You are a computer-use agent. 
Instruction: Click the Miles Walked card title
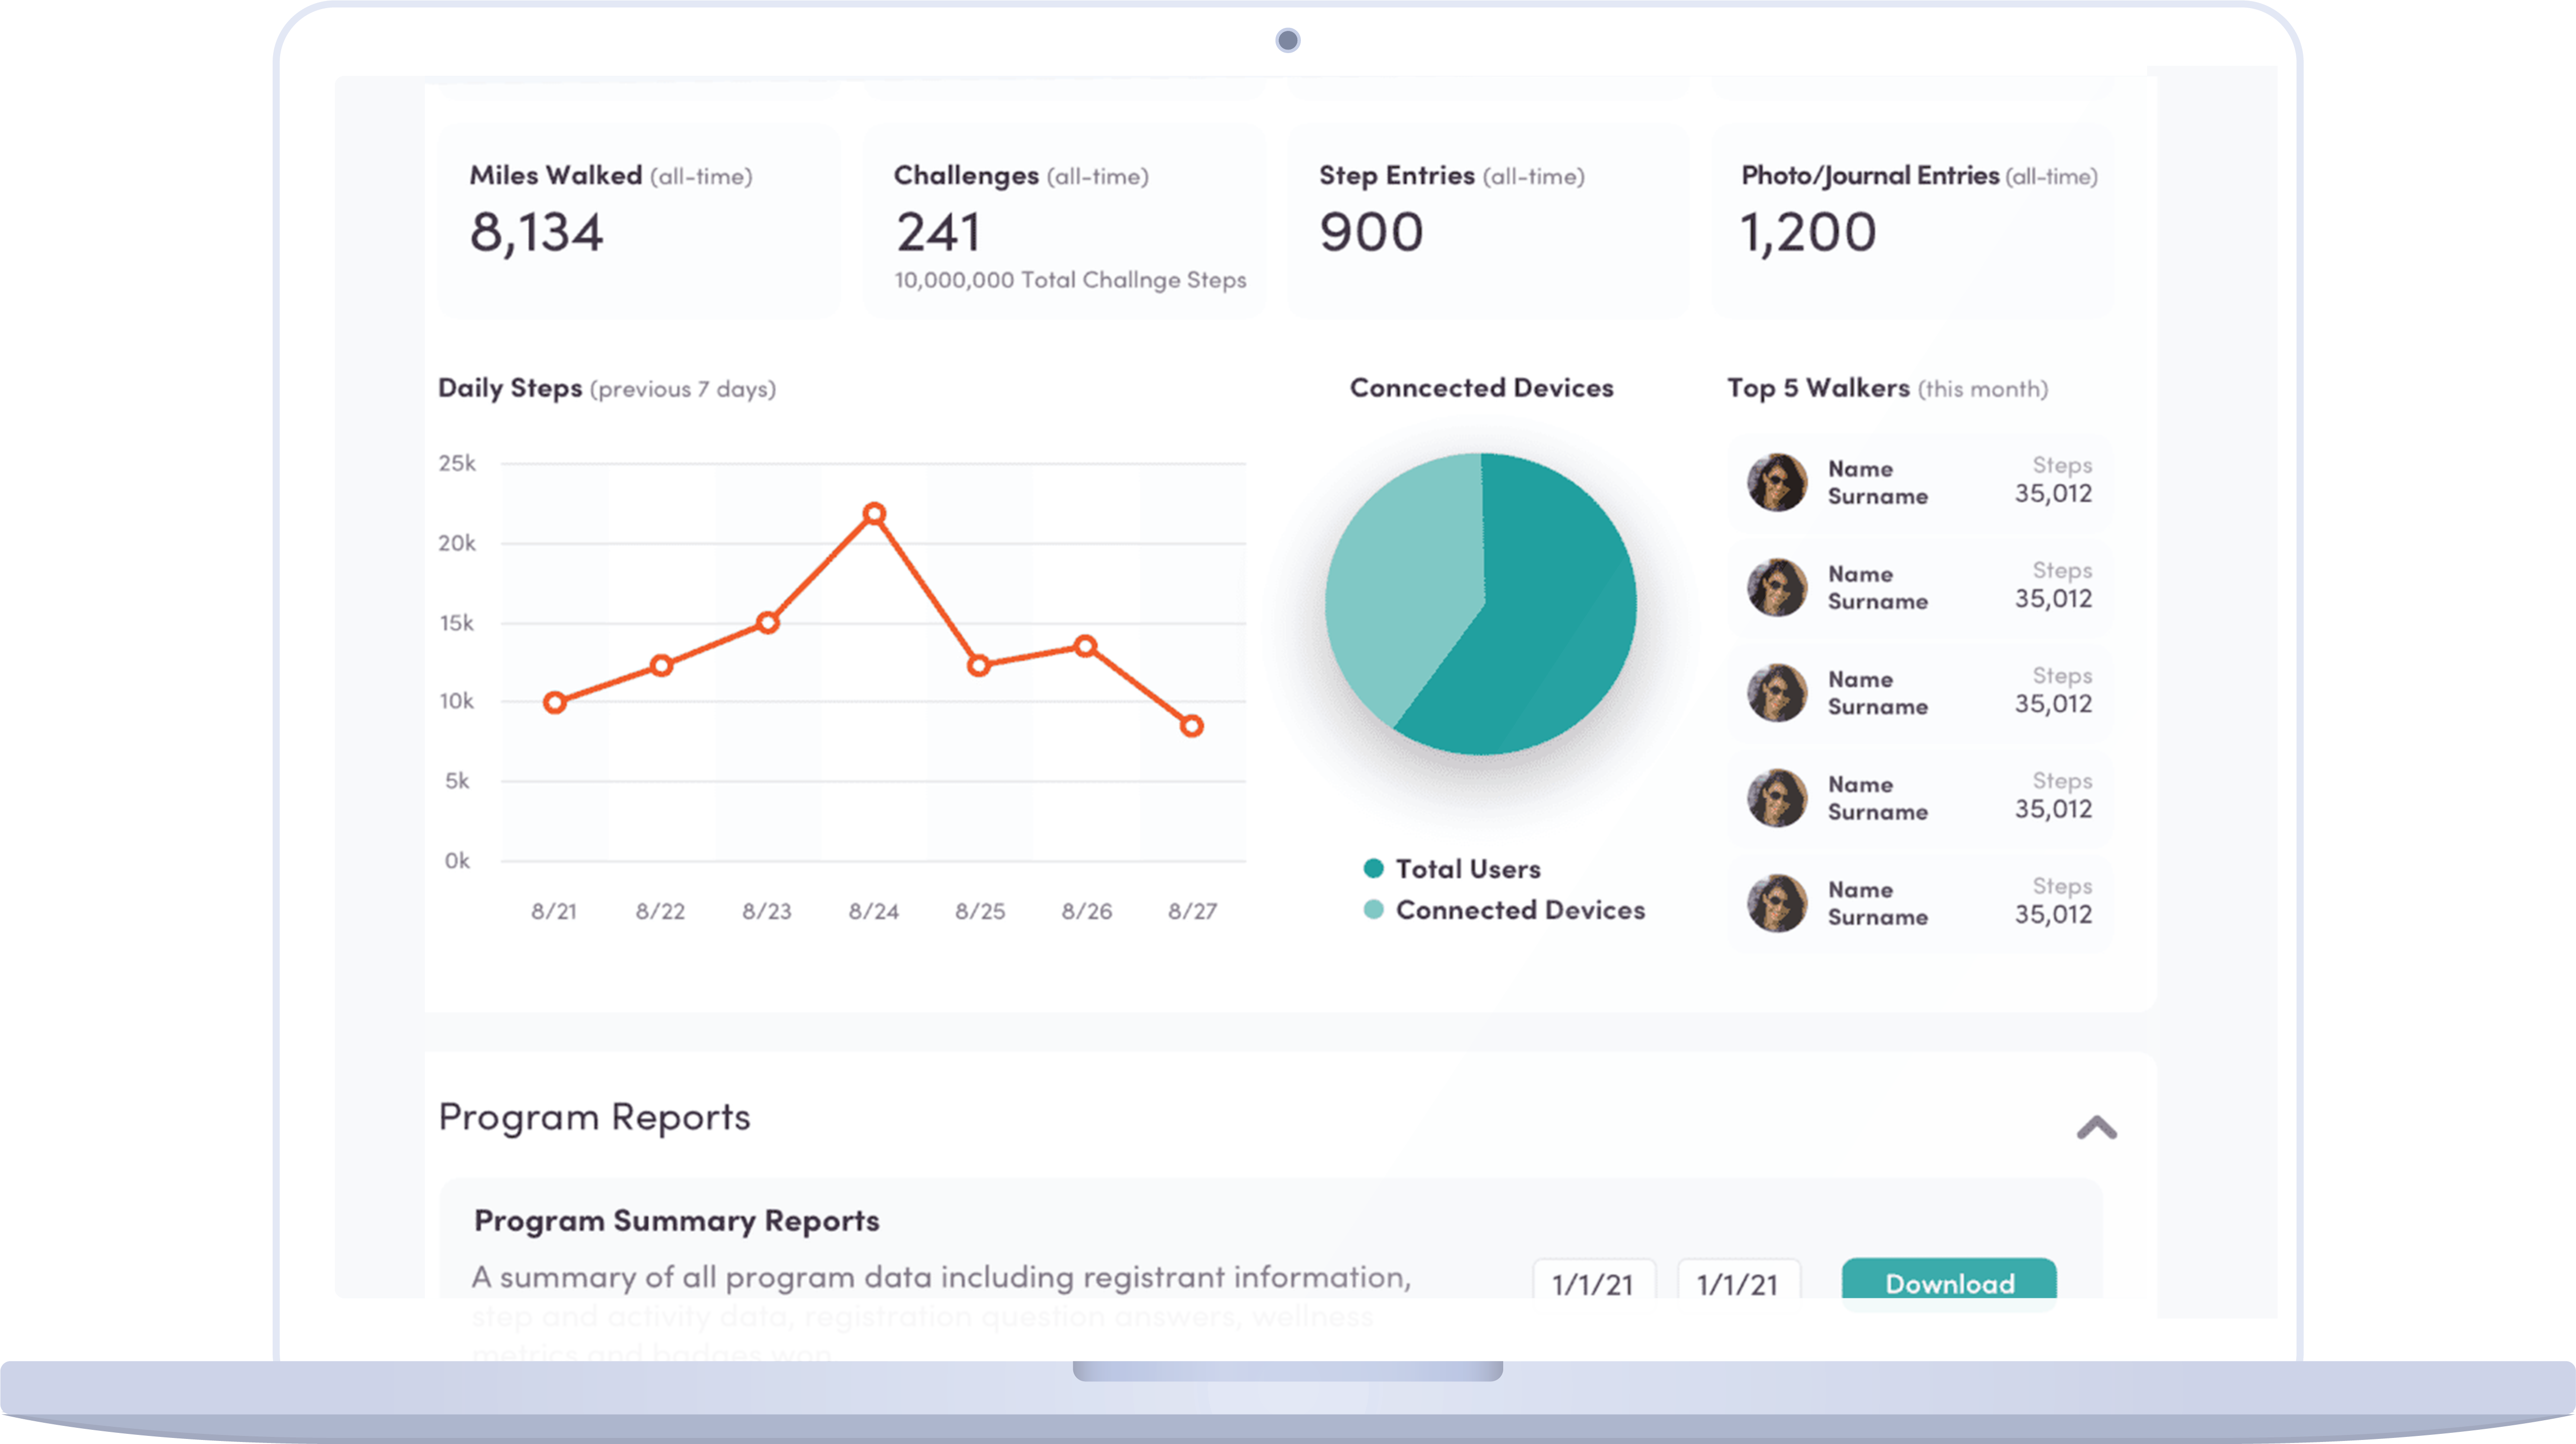click(x=611, y=176)
